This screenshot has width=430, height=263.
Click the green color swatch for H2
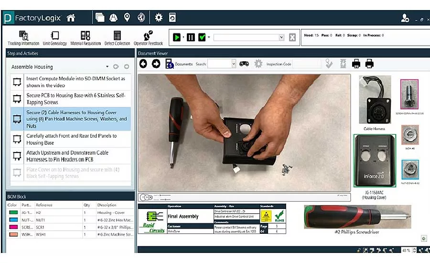(13, 212)
